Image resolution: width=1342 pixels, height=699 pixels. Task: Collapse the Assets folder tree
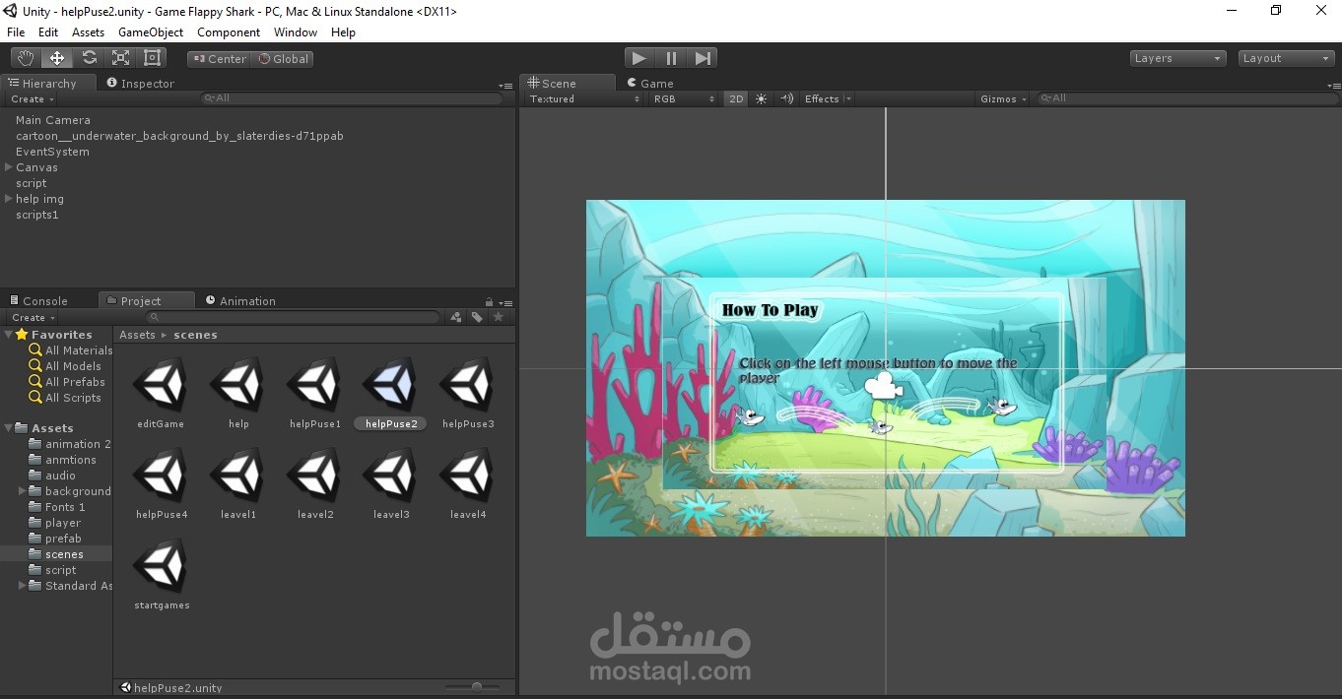8,428
